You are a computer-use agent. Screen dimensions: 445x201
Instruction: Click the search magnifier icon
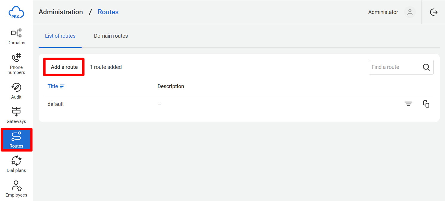point(426,67)
